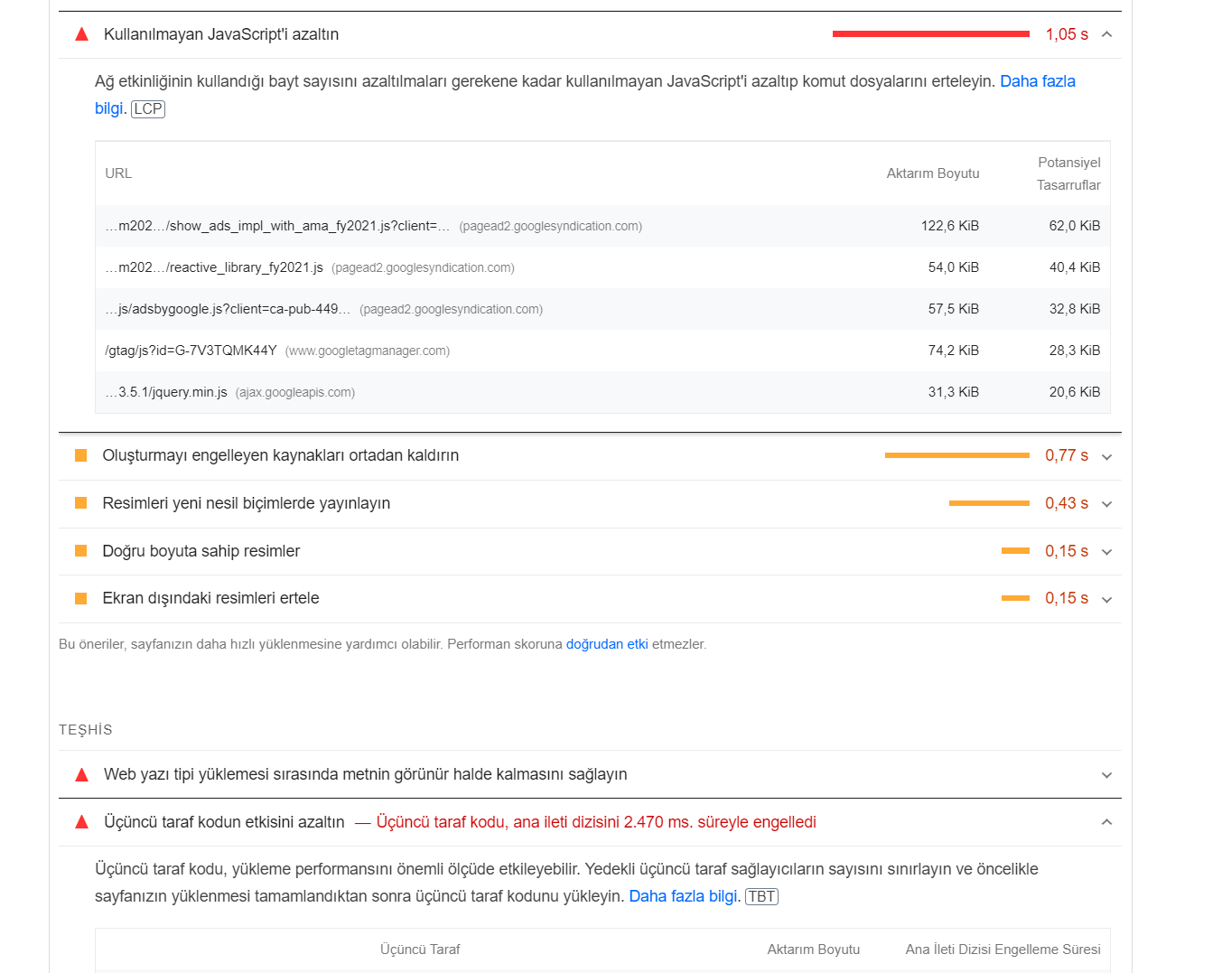Image resolution: width=1222 pixels, height=973 pixels.
Task: Click orange square beside Ekran dışındaki resimleri ertele
Action: (80, 598)
